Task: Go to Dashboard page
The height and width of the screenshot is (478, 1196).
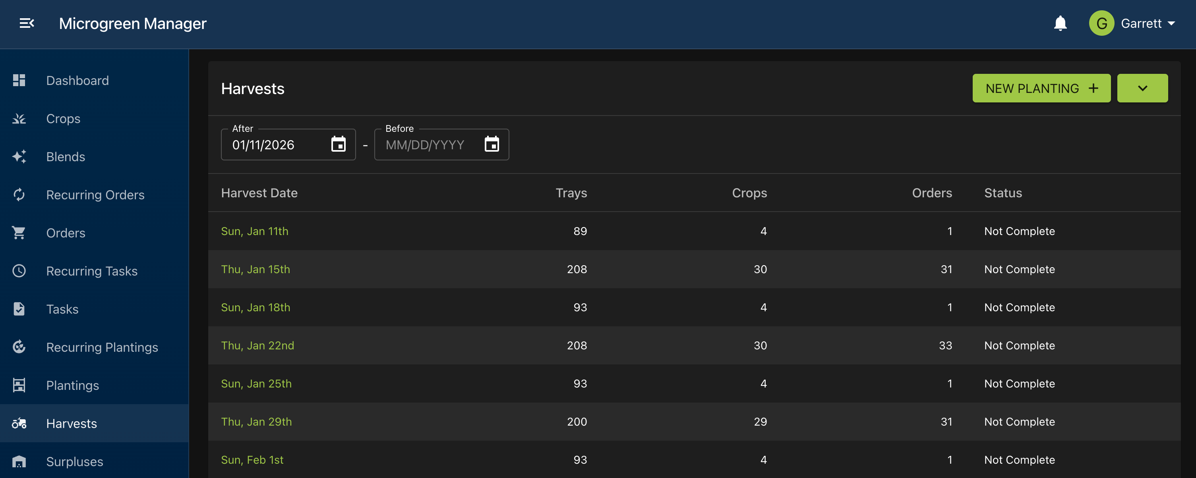Action: coord(94,81)
